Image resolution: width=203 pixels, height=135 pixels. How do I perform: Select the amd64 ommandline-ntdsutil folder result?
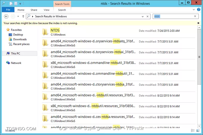119,76
